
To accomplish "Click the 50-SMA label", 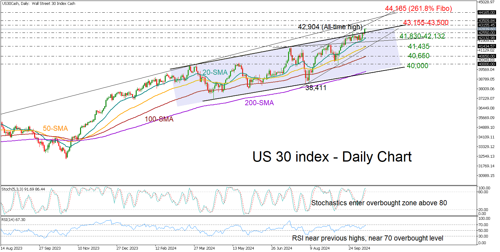I will (x=55, y=128).
